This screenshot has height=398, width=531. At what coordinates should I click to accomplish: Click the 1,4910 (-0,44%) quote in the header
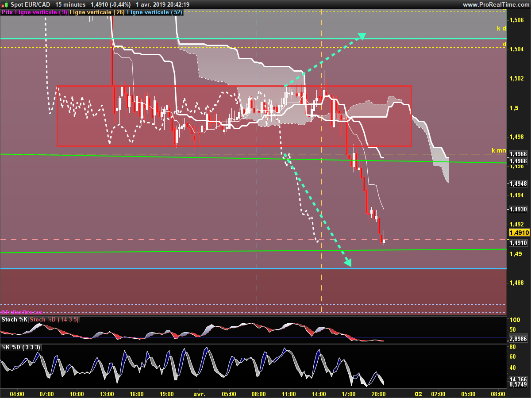(111, 4)
